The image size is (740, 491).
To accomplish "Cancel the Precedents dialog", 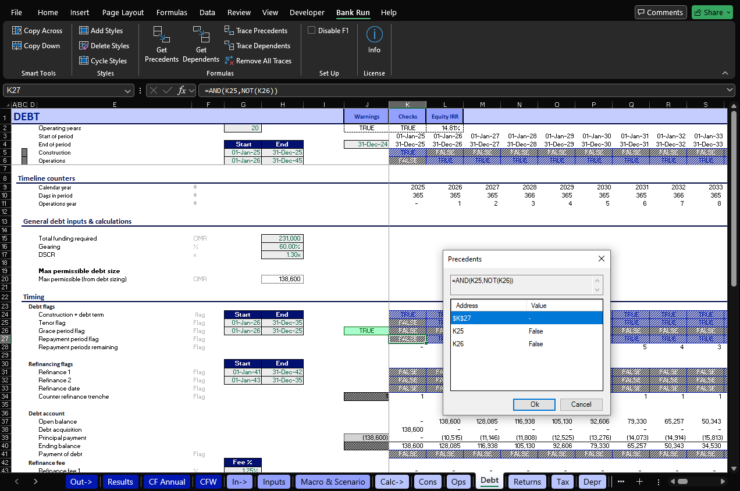I will click(581, 404).
